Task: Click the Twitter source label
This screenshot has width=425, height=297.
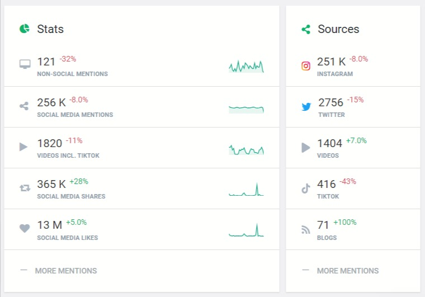Action: point(332,115)
